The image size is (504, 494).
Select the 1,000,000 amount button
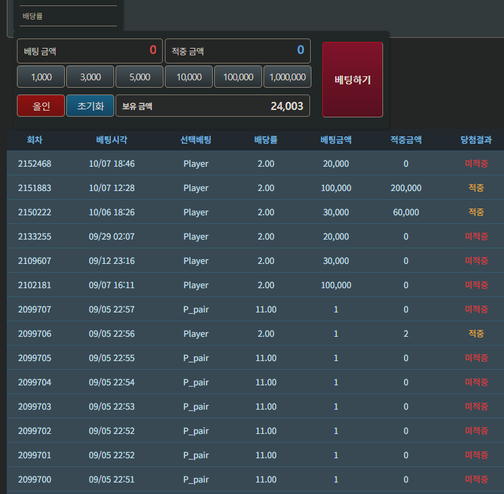click(x=287, y=77)
